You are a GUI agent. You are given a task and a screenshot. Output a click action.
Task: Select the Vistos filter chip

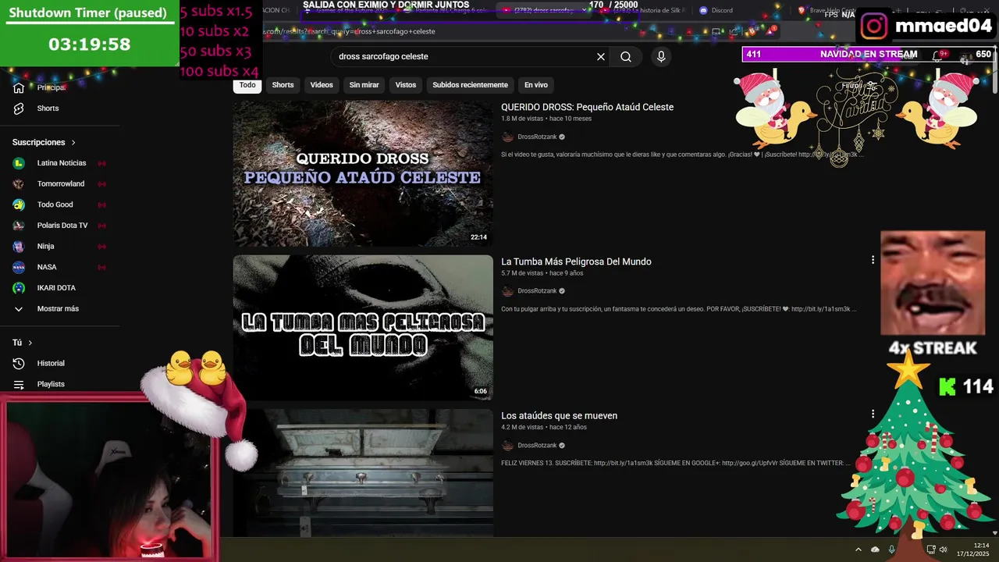point(406,85)
